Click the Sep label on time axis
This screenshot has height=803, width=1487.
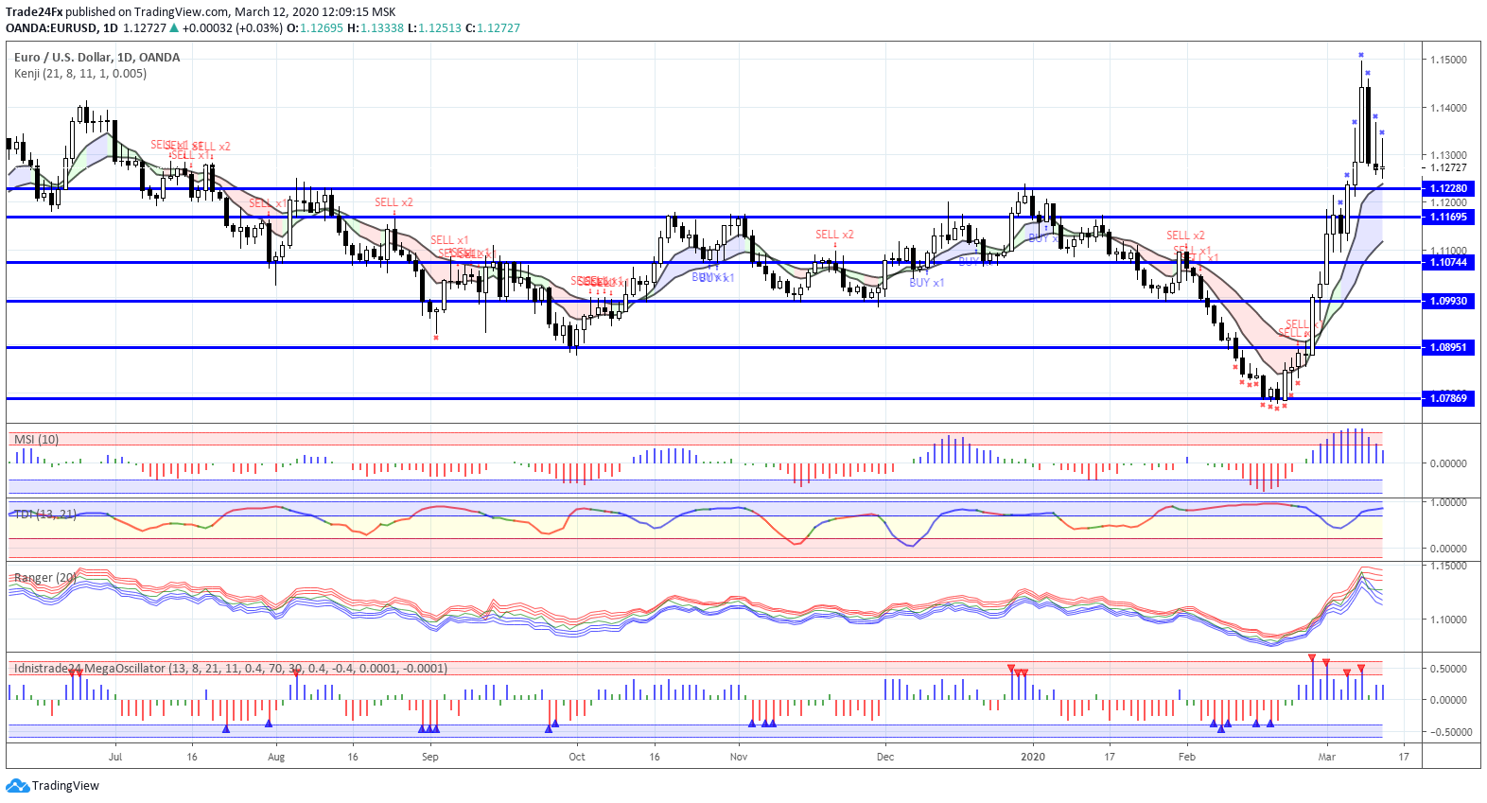430,757
